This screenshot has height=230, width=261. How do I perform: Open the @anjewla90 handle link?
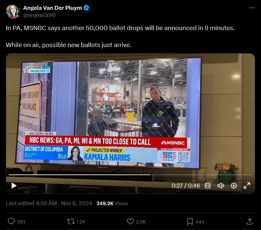click(x=39, y=15)
